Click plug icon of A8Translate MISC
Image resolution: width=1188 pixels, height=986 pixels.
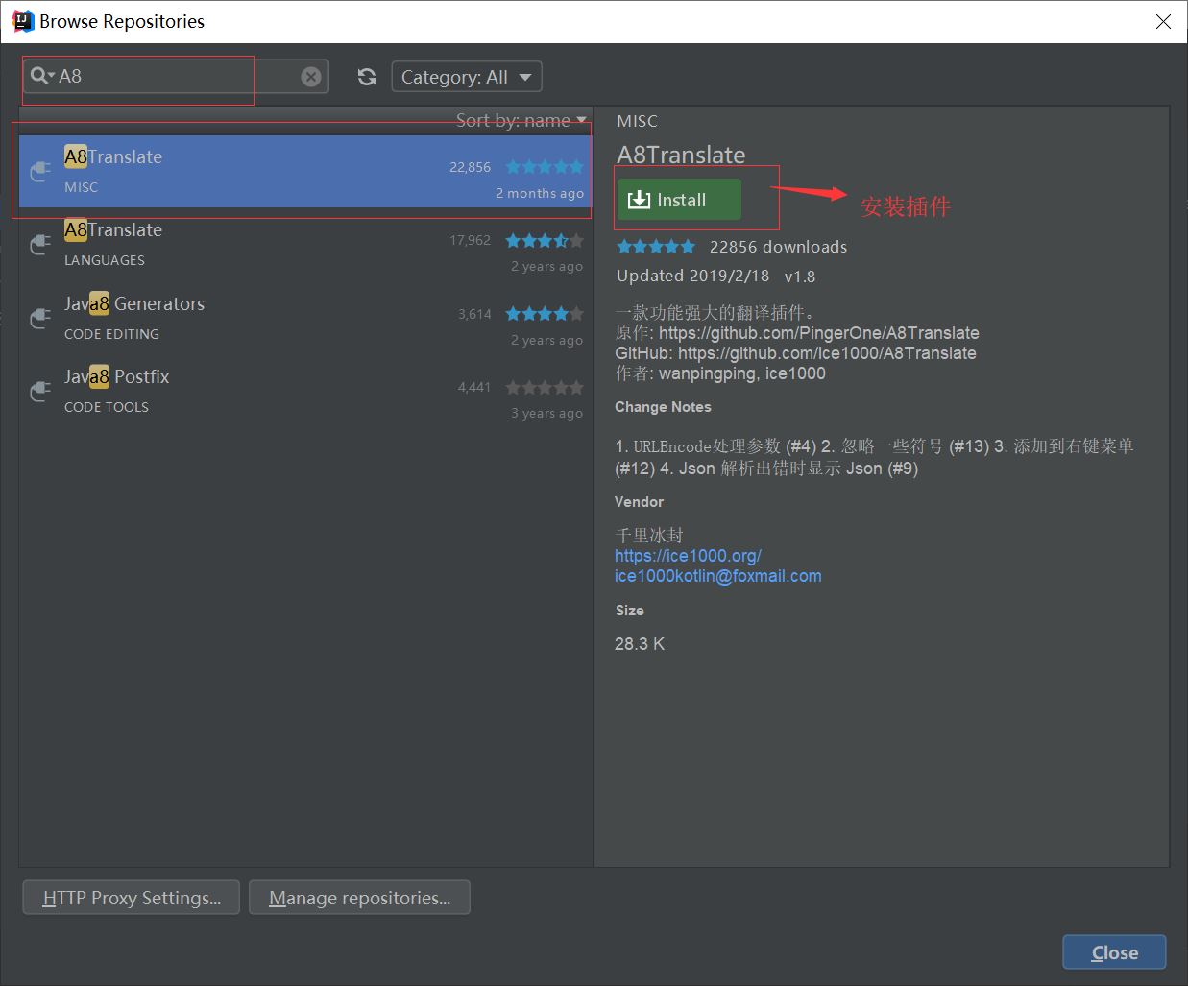coord(40,171)
